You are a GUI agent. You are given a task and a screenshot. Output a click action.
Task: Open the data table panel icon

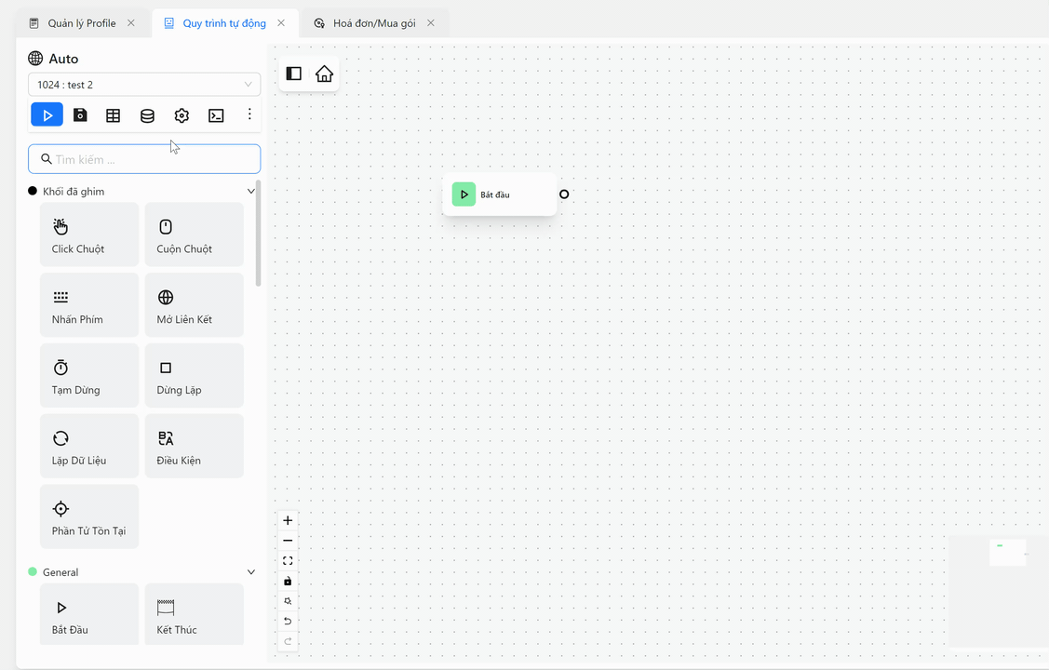pyautogui.click(x=113, y=114)
